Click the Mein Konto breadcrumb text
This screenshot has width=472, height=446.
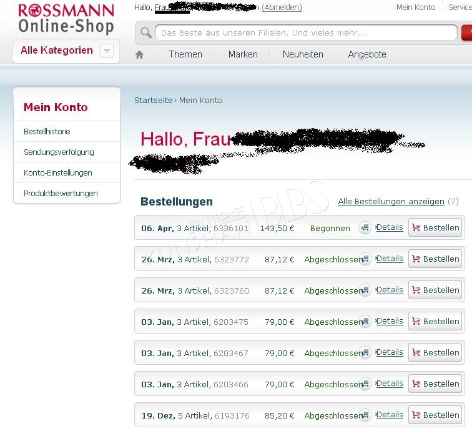click(x=201, y=101)
